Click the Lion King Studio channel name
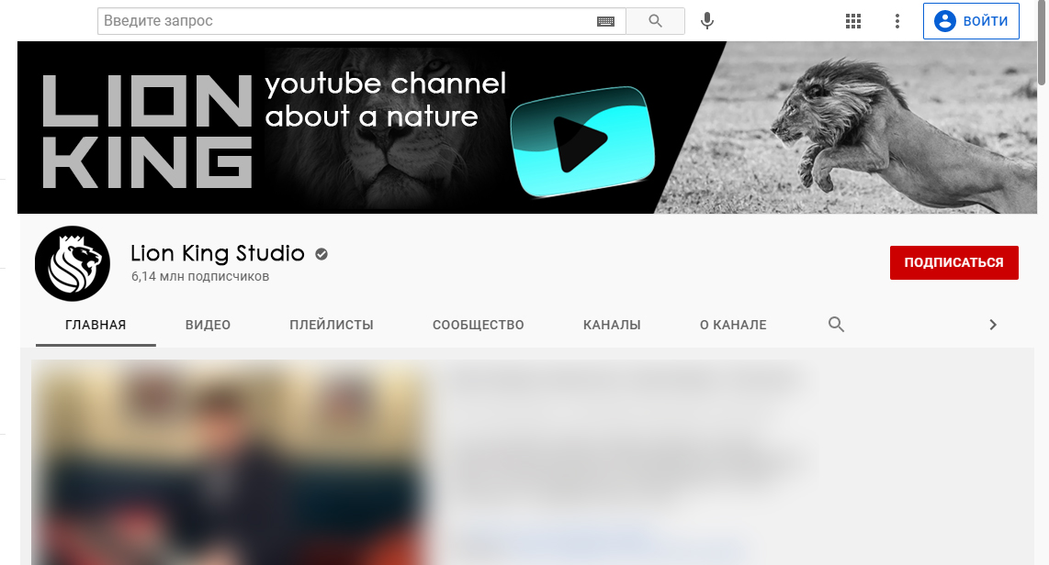This screenshot has width=1049, height=565. pos(218,253)
